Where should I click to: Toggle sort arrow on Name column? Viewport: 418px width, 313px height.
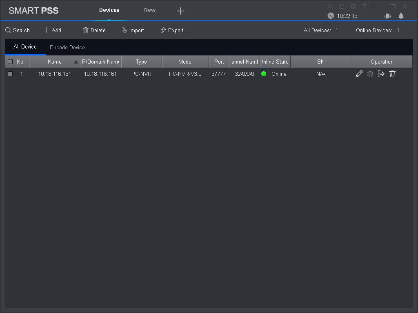(76, 62)
